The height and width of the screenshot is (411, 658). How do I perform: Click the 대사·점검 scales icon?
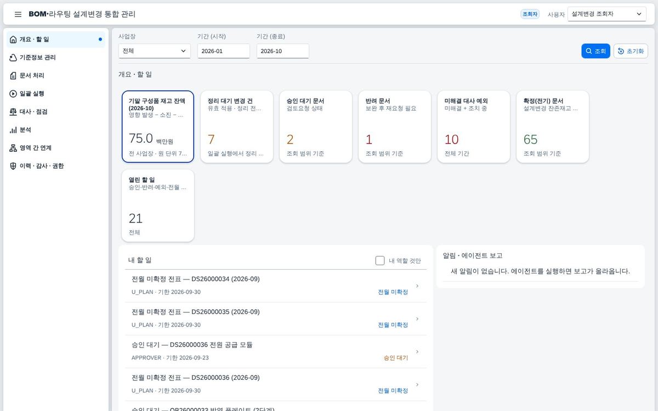pos(13,112)
